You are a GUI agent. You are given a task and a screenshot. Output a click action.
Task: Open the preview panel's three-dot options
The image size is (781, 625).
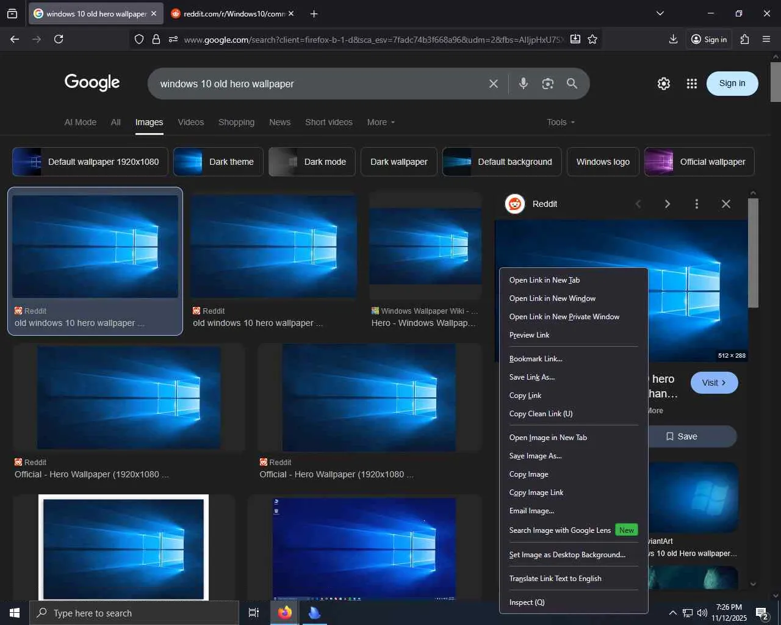click(696, 204)
